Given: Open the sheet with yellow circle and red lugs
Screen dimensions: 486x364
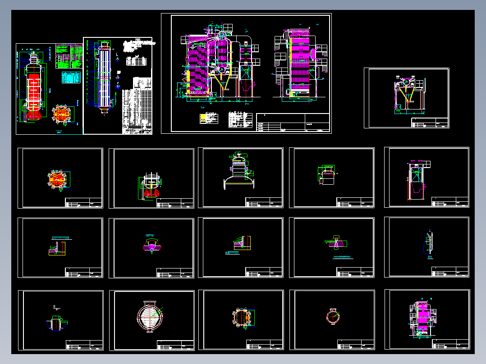Looking at the screenshot, I should tap(241, 320).
